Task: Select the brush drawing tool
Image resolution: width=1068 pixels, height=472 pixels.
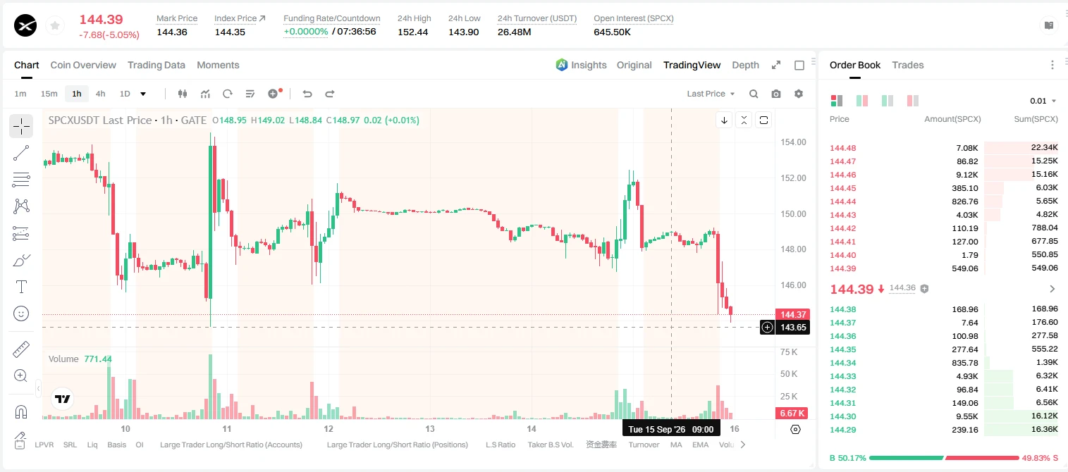Action: [21, 260]
